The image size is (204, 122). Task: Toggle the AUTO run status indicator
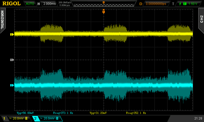30,4
